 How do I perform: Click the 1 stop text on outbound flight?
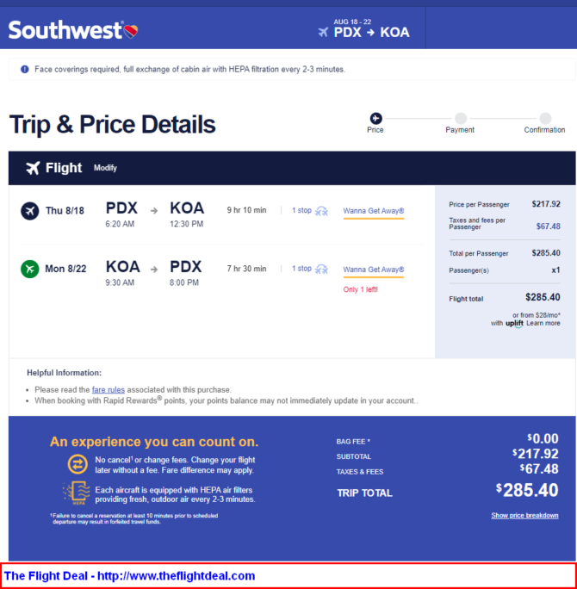coord(301,210)
